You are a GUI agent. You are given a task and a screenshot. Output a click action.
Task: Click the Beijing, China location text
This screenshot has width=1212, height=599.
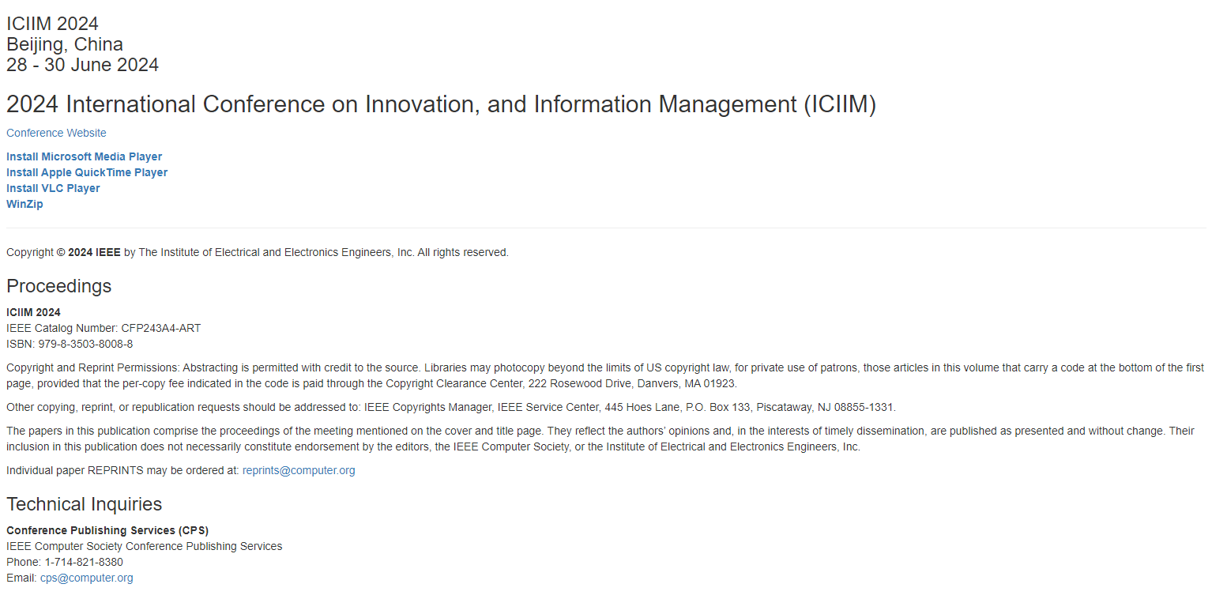pyautogui.click(x=65, y=44)
